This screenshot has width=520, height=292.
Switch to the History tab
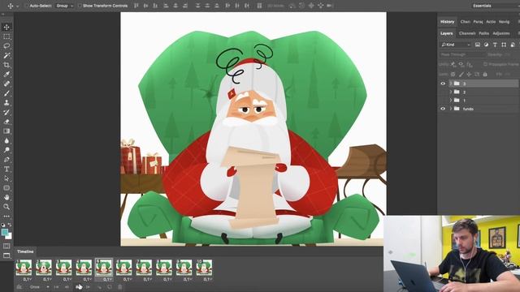coord(447,22)
